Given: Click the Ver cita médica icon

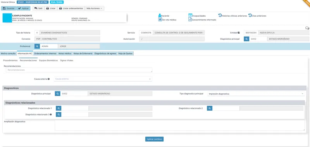Looking at the screenshot, I should click(160, 19).
